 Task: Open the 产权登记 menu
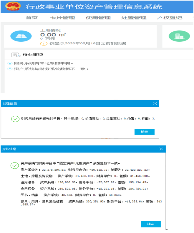(169, 18)
